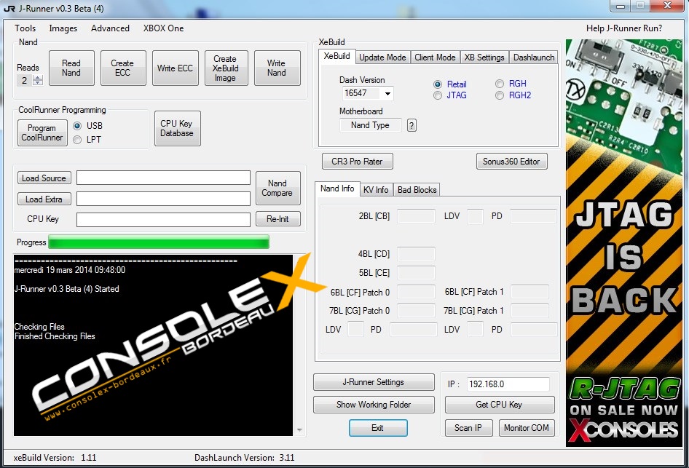
Task: Switch to the XB Settings tab
Action: (484, 57)
